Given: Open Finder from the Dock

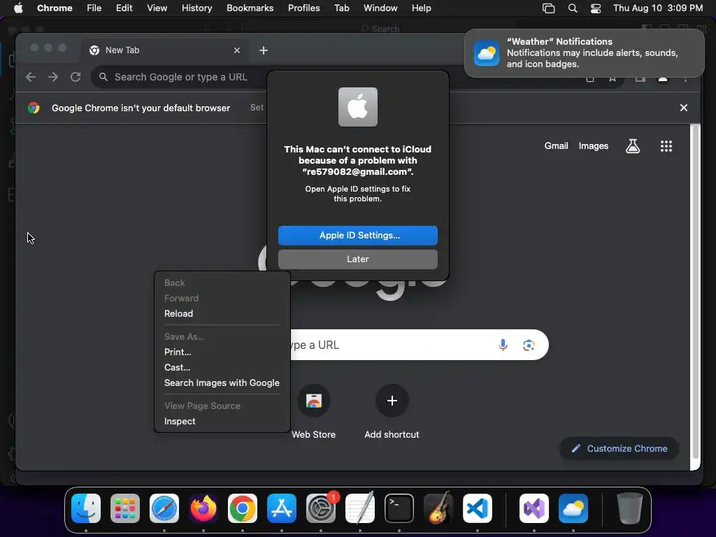Looking at the screenshot, I should [x=86, y=508].
